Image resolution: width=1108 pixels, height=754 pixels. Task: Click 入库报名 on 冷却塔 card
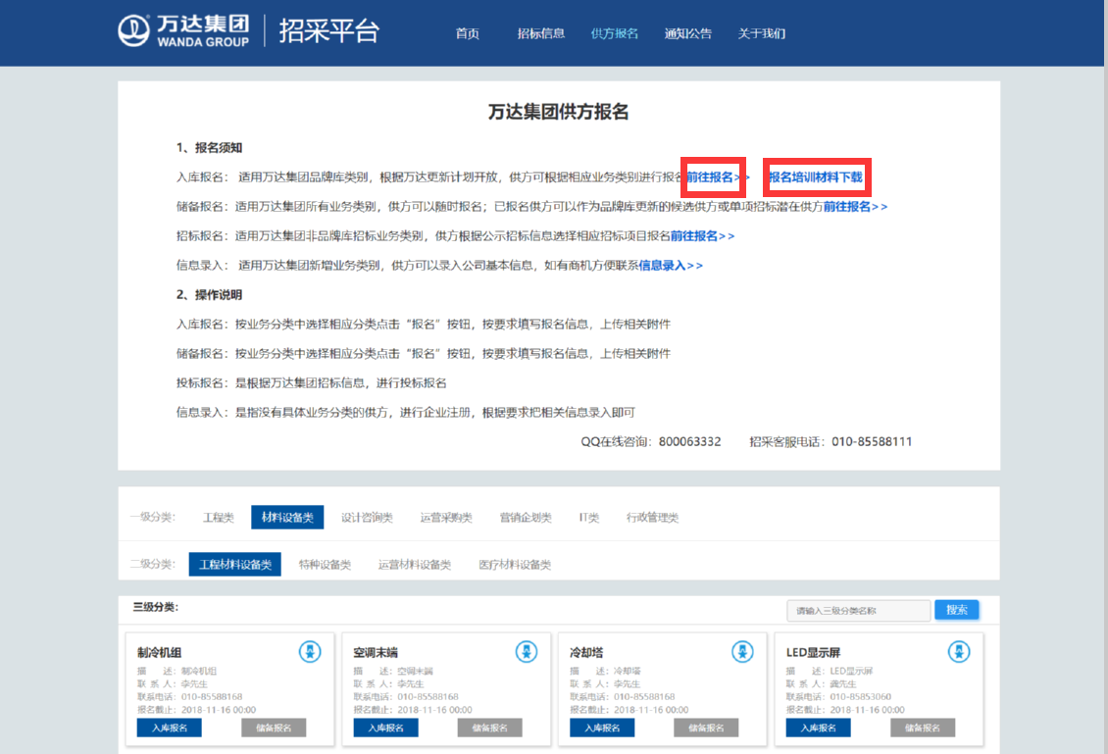[602, 728]
